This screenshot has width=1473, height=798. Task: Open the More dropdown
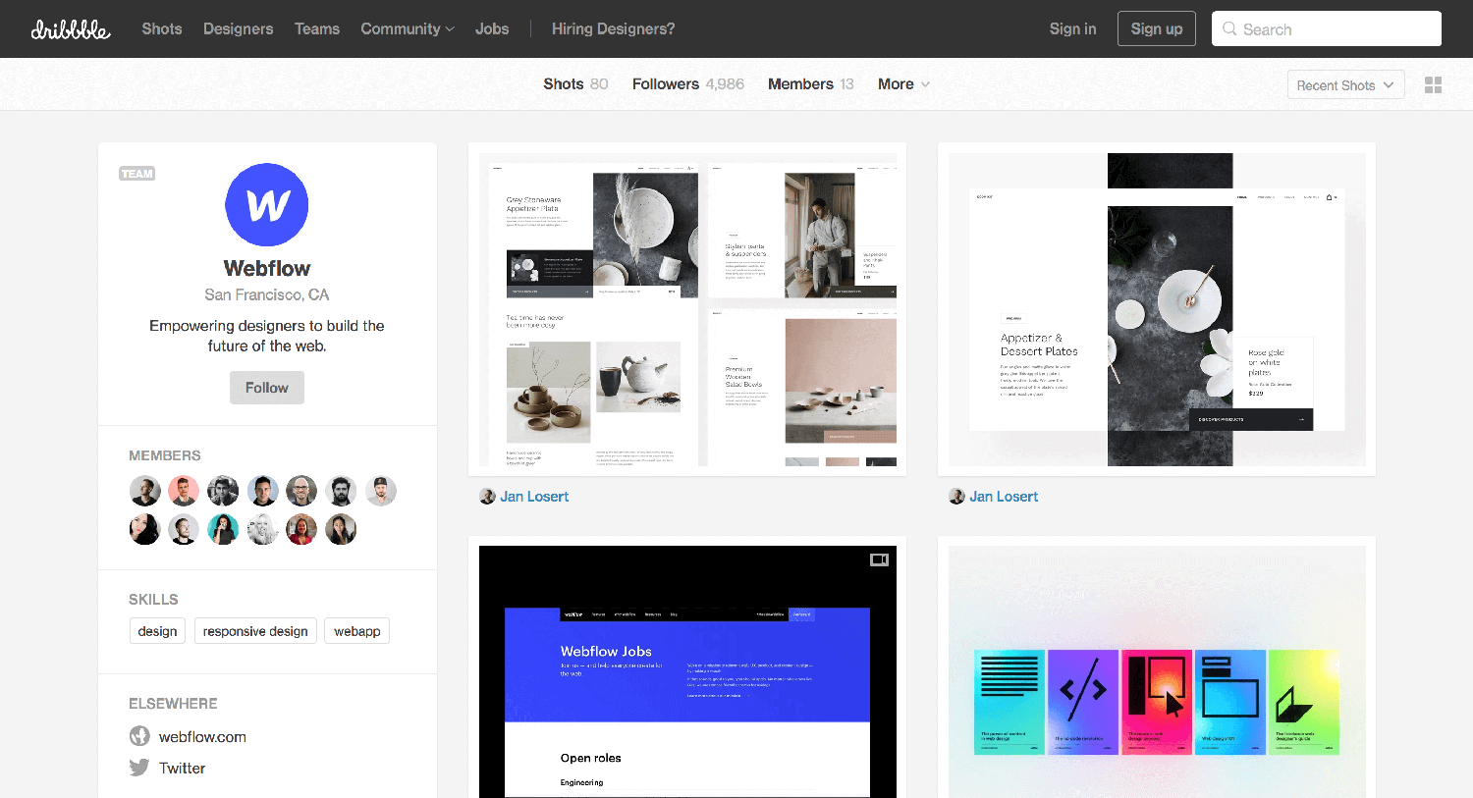tap(903, 84)
